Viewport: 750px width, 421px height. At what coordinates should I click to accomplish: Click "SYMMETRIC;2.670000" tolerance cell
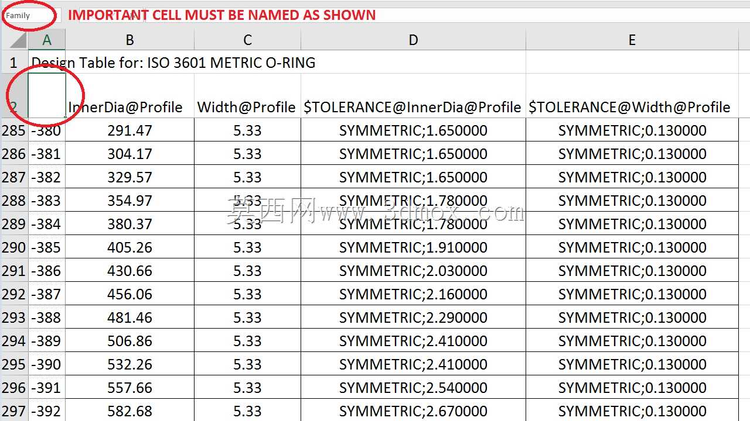tap(413, 410)
